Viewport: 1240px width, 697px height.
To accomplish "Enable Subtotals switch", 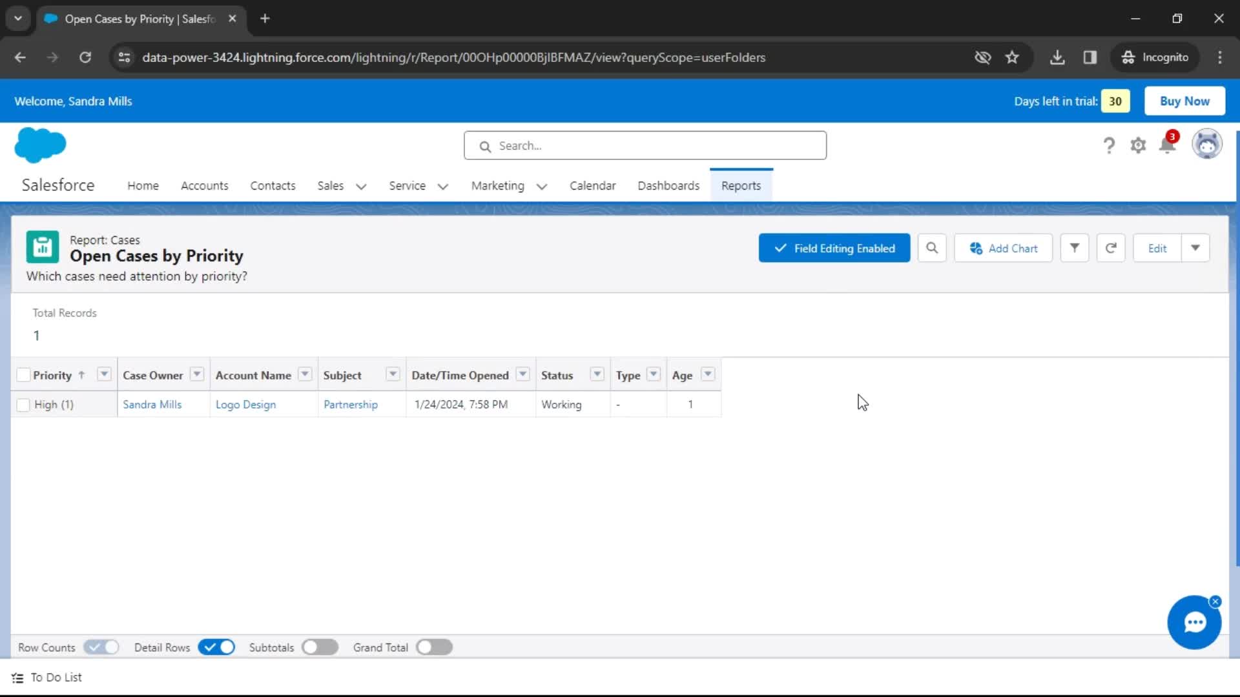I will [320, 647].
